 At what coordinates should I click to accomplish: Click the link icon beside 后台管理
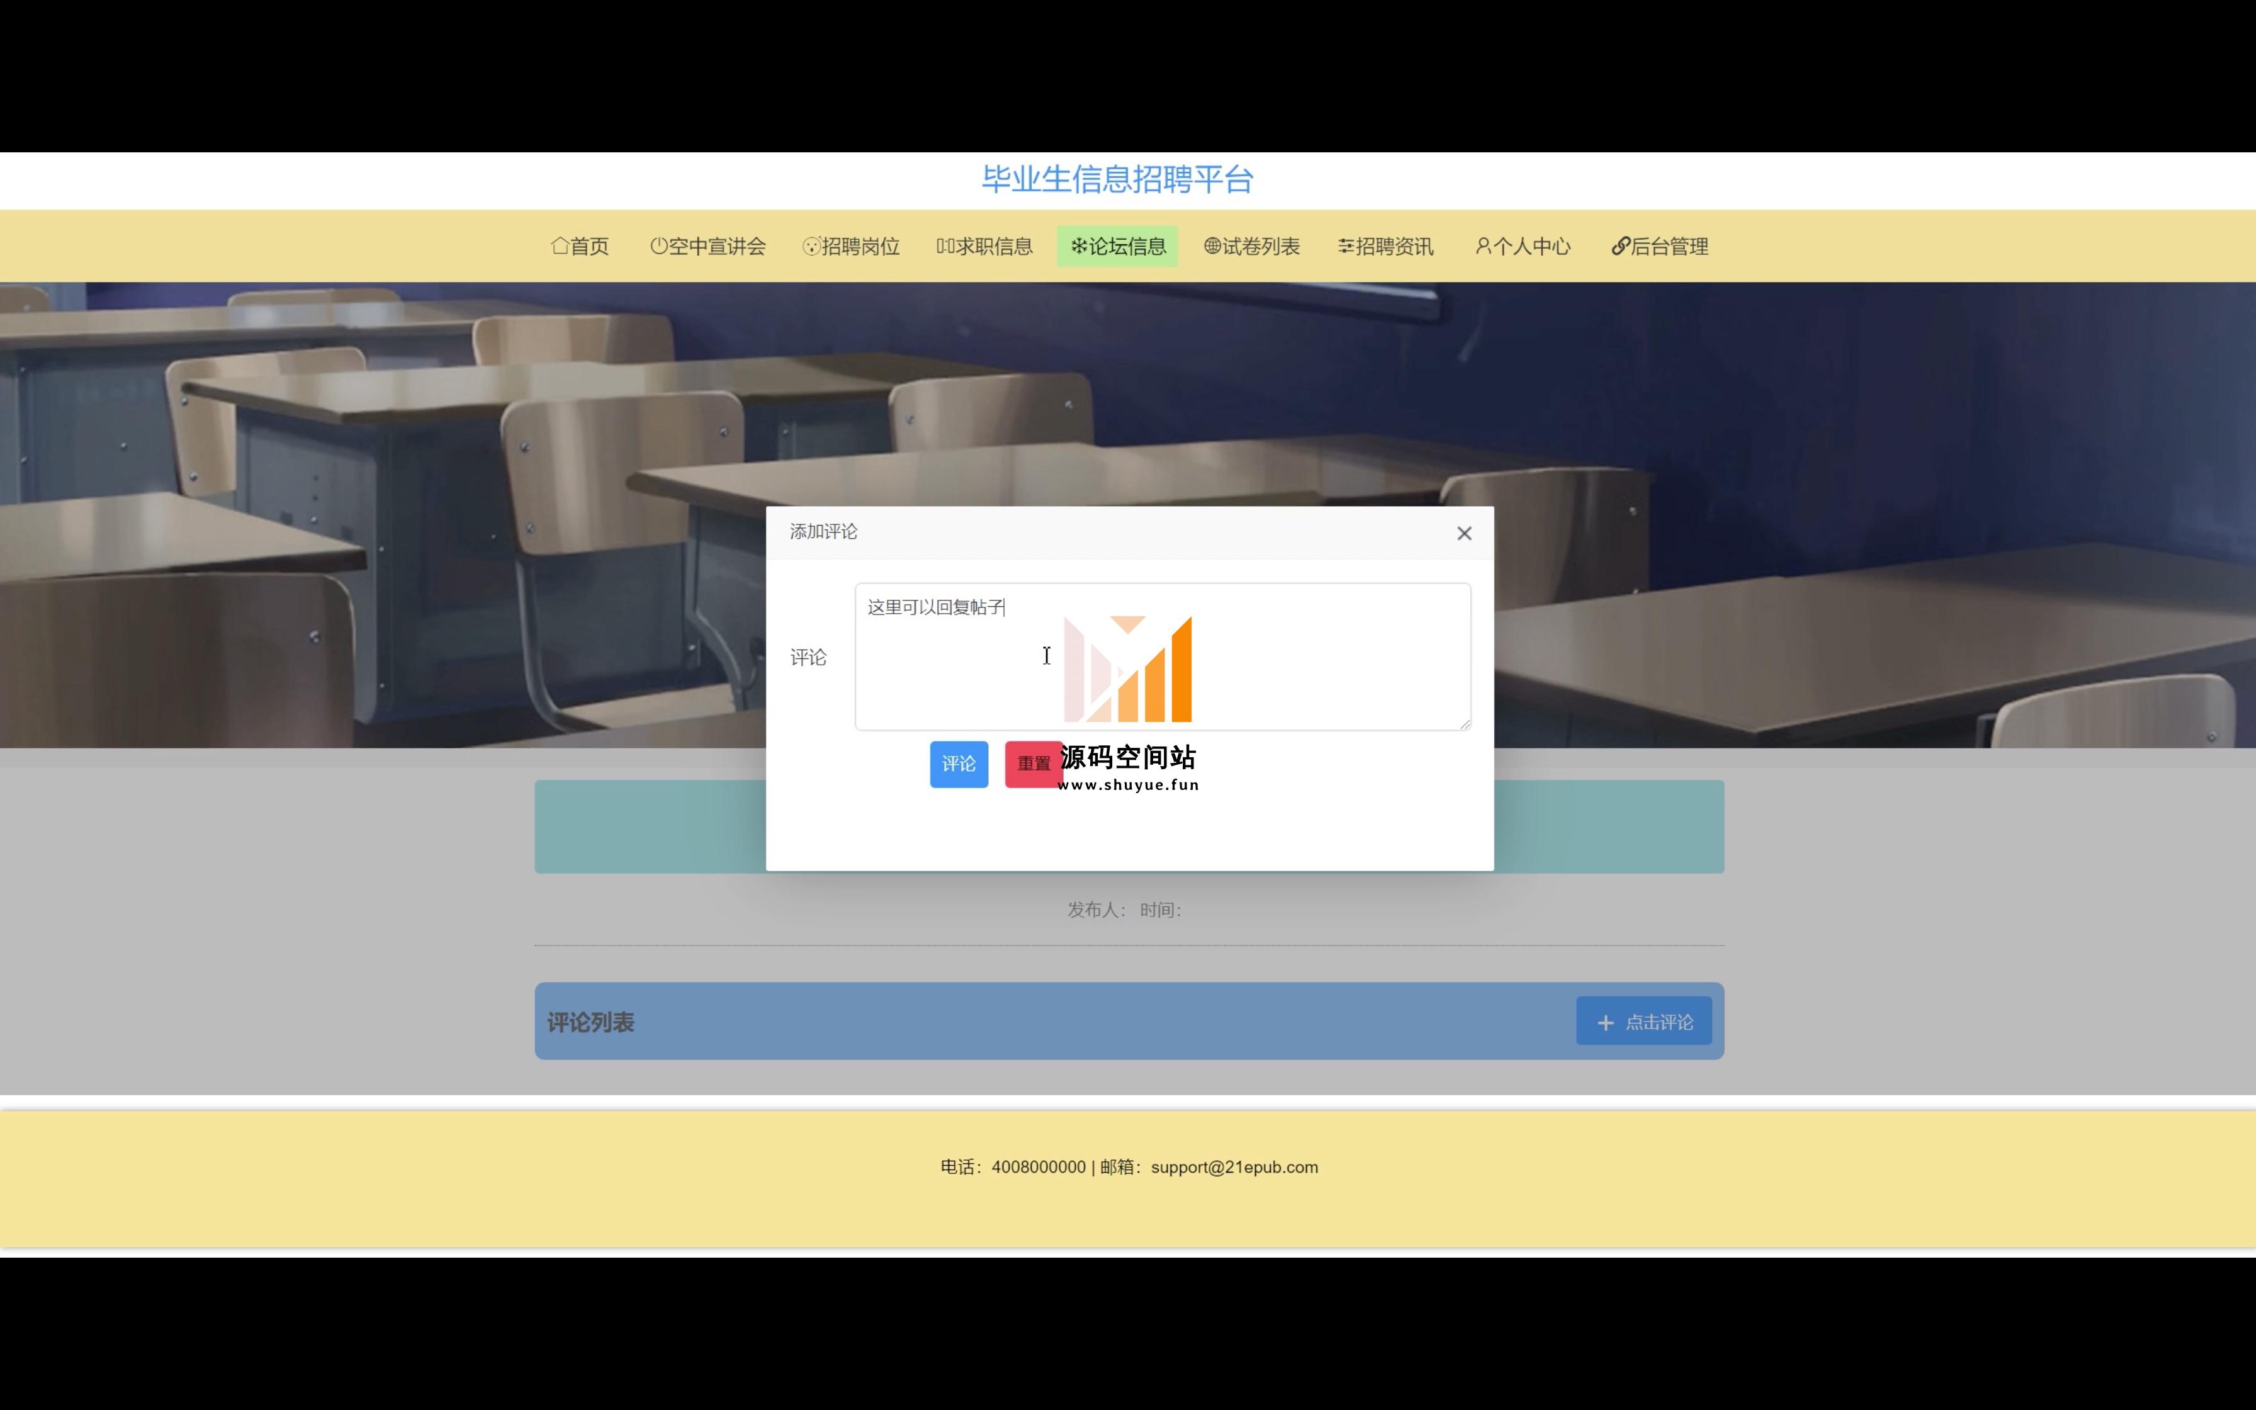tap(1620, 246)
